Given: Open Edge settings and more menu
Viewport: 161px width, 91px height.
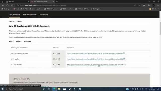Looking at the screenshot, I should [x=158, y=5].
